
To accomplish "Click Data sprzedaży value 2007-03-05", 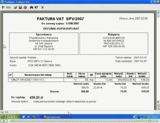I will (x=140, y=61).
